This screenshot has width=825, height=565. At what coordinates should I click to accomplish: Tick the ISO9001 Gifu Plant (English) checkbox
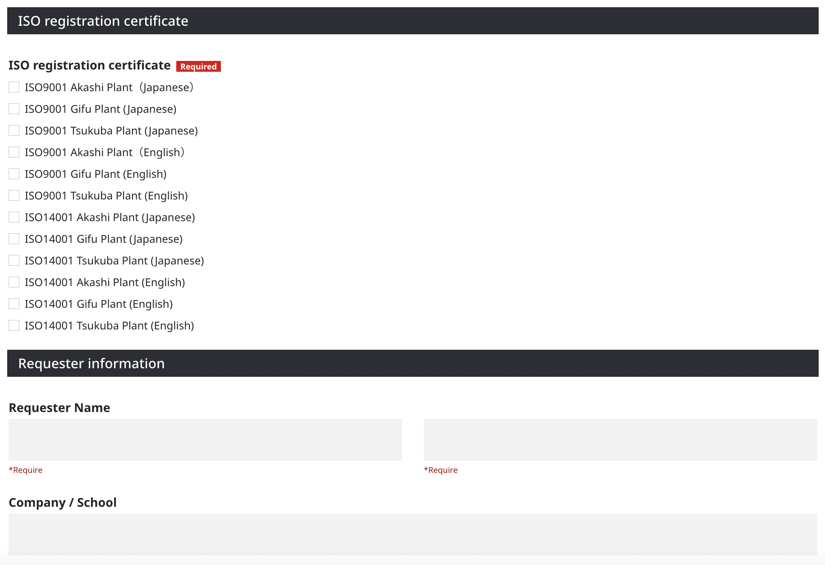click(x=14, y=173)
